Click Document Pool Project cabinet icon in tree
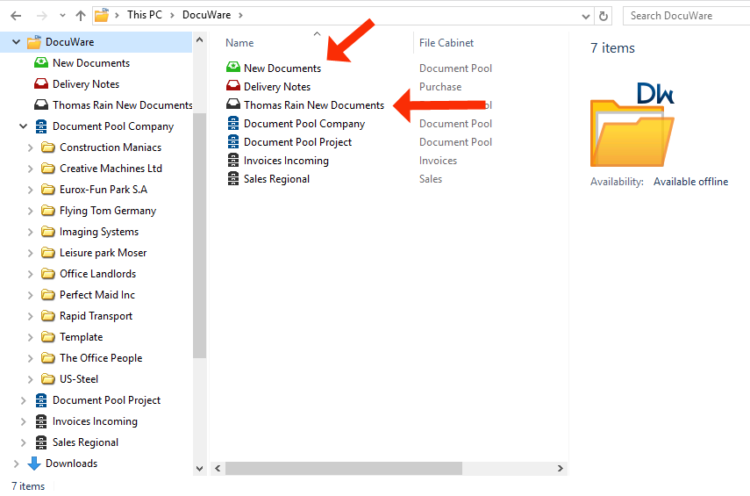This screenshot has height=496, width=750. point(41,400)
